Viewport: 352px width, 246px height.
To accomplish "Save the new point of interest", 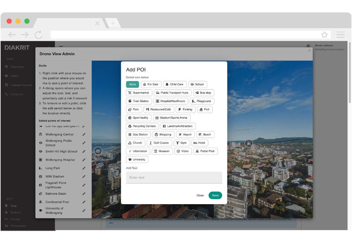I will 215,195.
